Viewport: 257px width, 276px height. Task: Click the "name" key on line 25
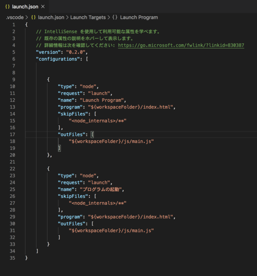[x=66, y=189]
